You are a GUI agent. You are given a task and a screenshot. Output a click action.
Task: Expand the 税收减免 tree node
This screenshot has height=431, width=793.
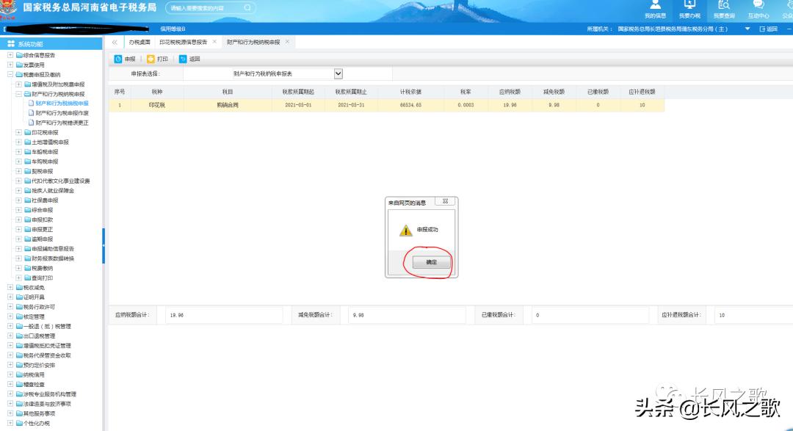click(x=10, y=287)
